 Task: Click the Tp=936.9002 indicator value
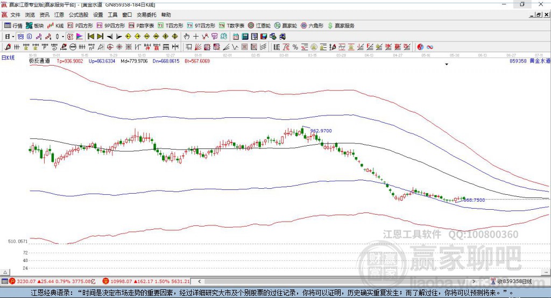(70, 61)
